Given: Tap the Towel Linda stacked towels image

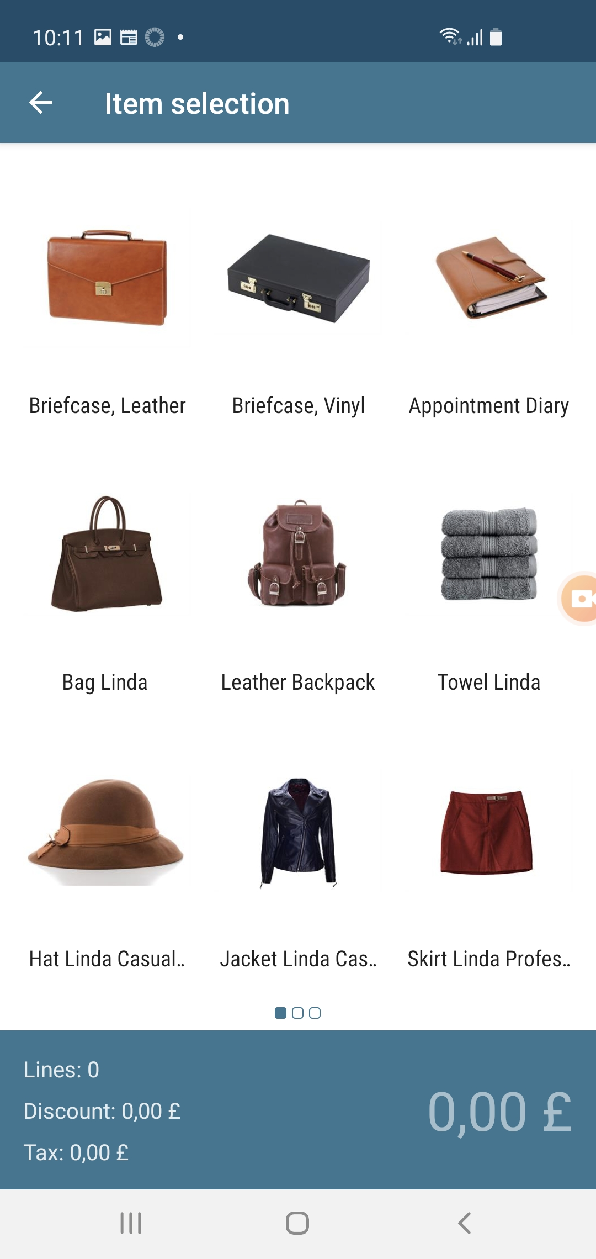Looking at the screenshot, I should 489,554.
